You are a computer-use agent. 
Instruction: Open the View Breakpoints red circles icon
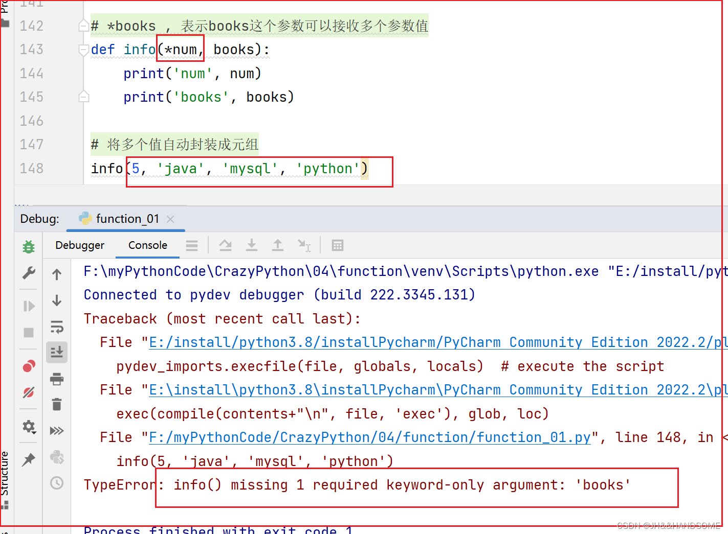pos(29,366)
